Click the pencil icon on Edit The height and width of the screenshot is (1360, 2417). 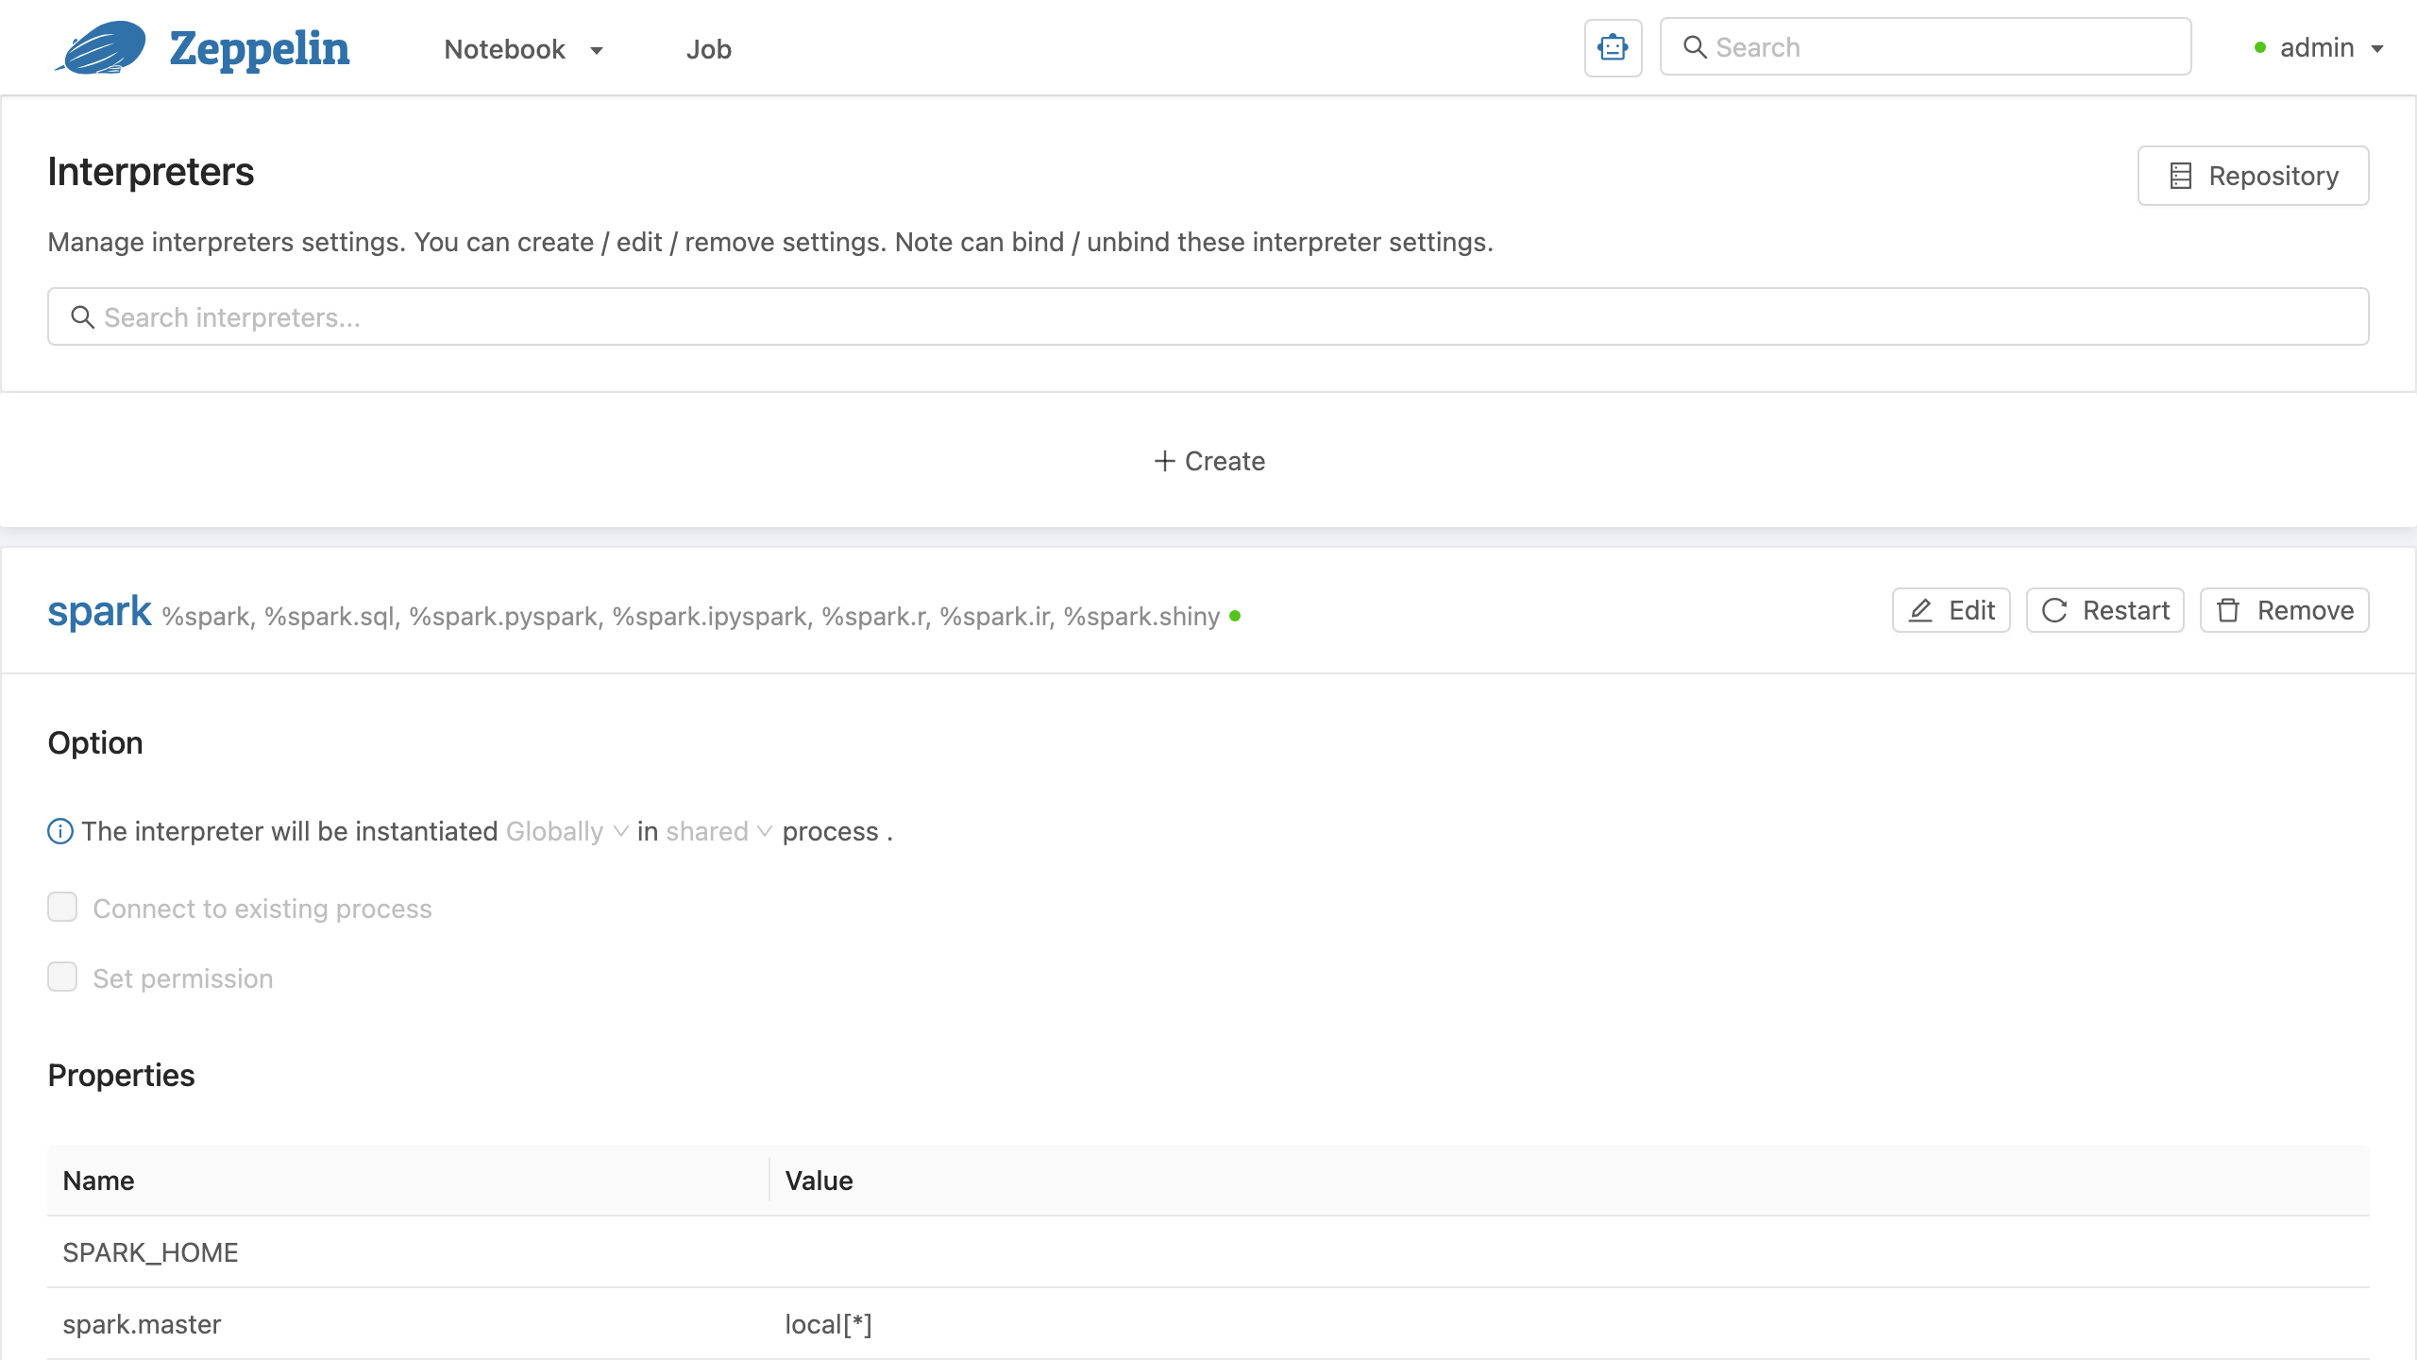pyautogui.click(x=1920, y=610)
